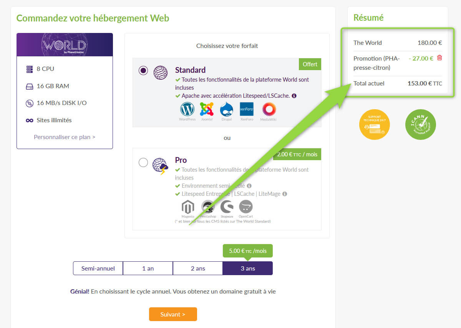Image resolution: width=461 pixels, height=328 pixels.
Task: Choose the 2 ans billing cycle
Action: (x=198, y=268)
